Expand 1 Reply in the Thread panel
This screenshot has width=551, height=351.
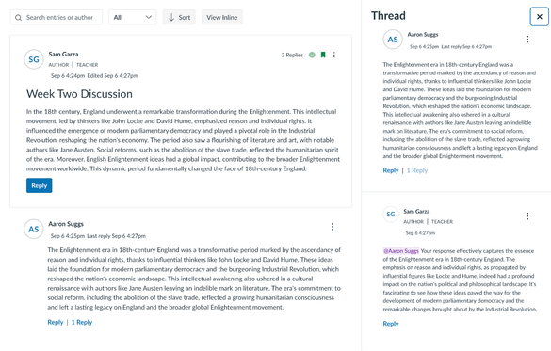(x=417, y=170)
